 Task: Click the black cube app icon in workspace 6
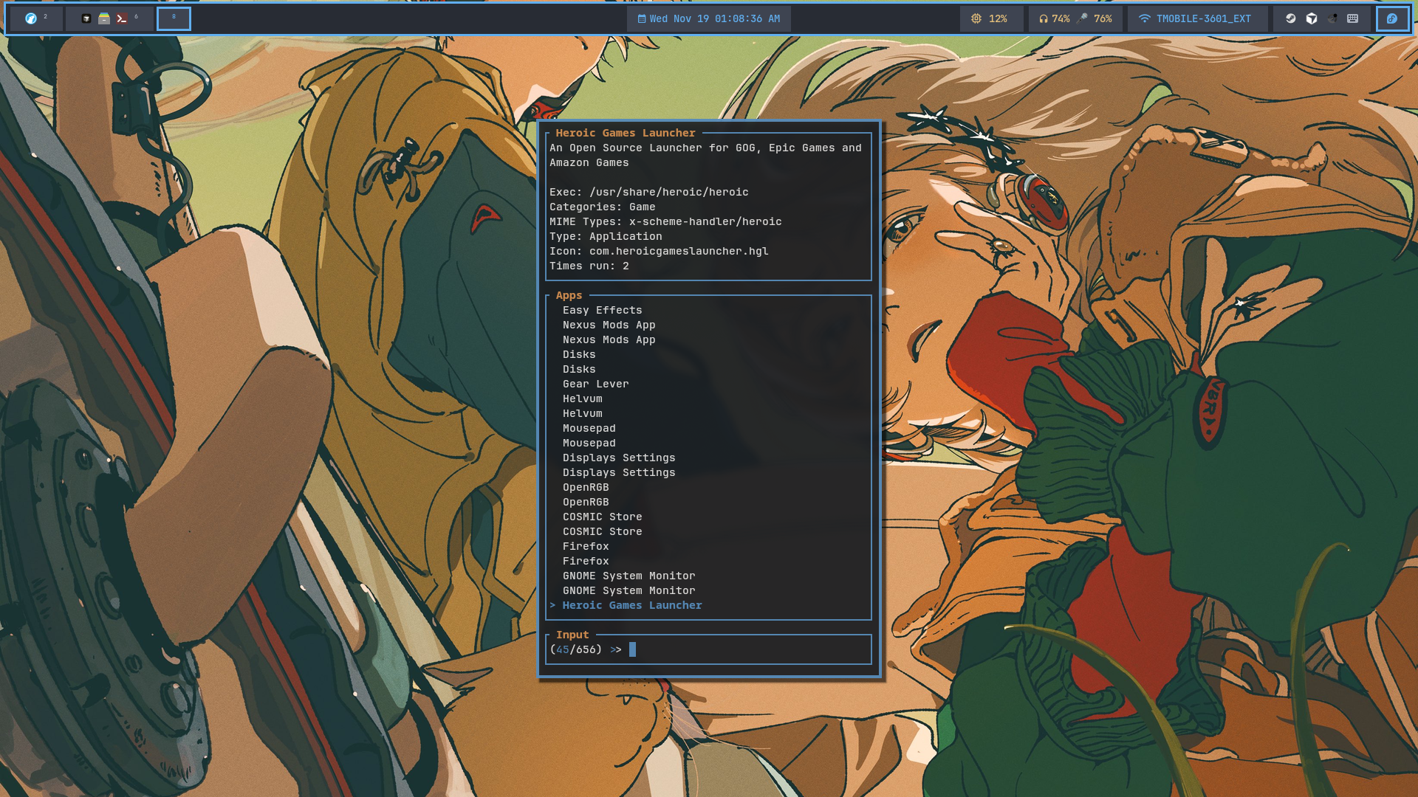(86, 18)
